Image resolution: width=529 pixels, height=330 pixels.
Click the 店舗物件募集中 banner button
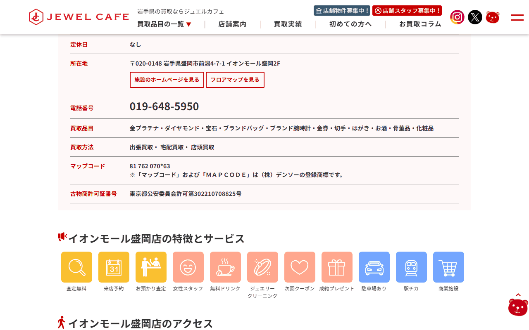pyautogui.click(x=342, y=10)
